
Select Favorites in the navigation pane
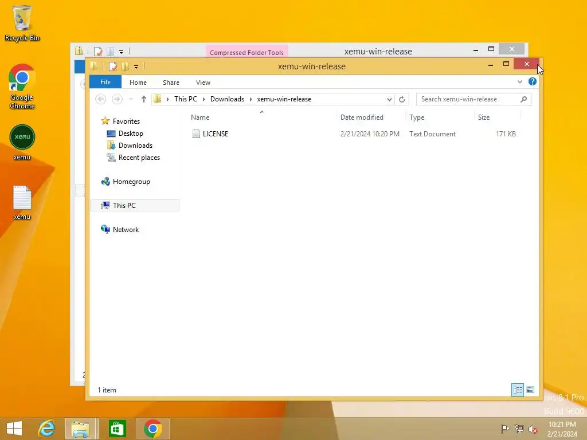[x=126, y=121]
